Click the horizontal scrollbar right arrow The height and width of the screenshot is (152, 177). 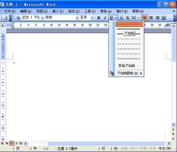pos(169,143)
